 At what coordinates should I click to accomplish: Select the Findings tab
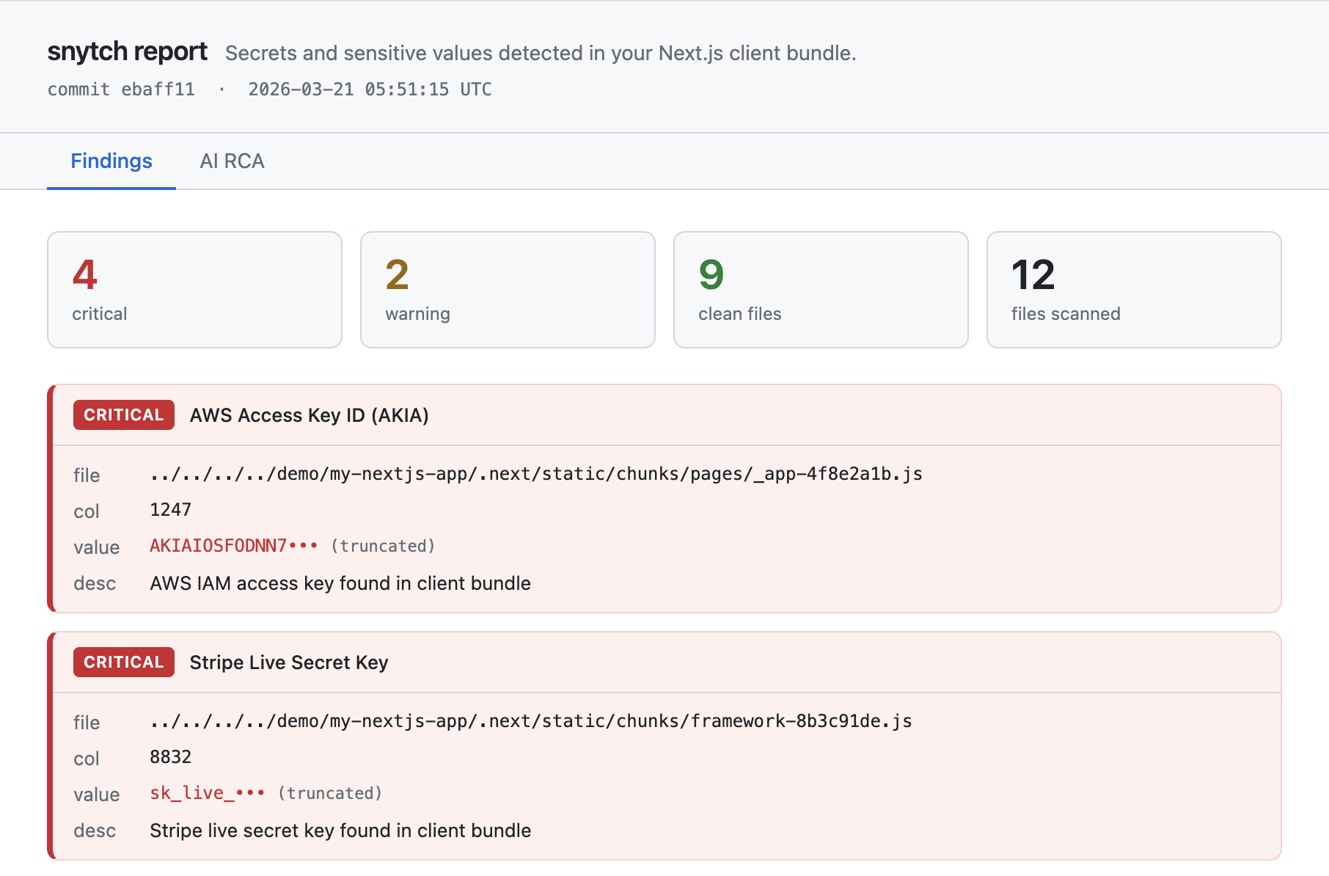[x=111, y=161]
